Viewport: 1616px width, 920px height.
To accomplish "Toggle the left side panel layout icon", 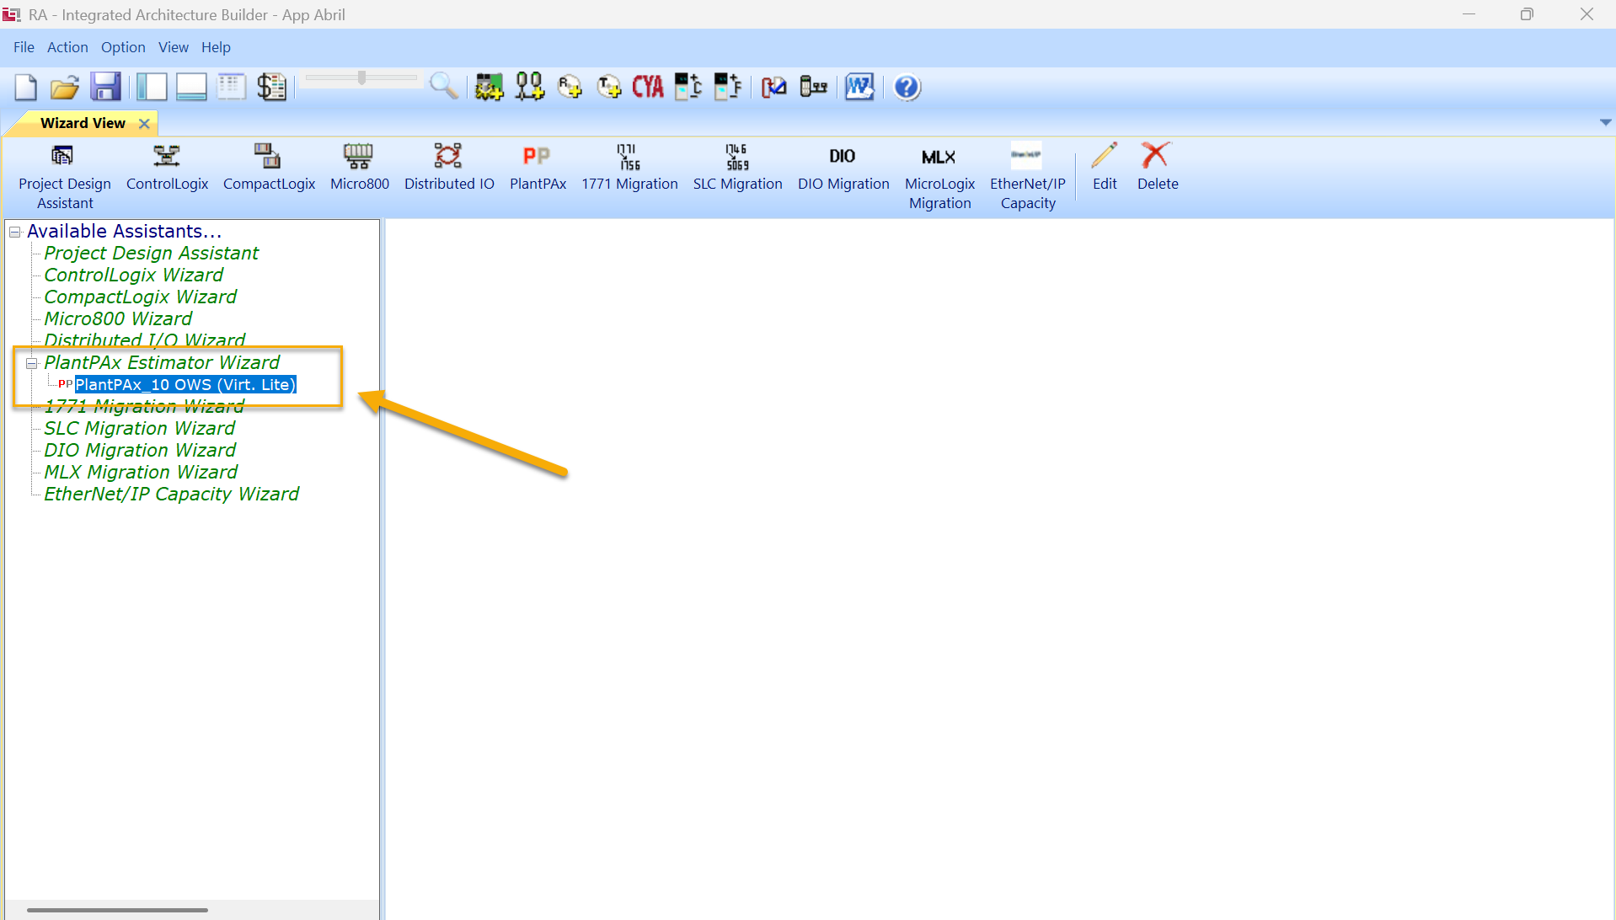I will coord(152,87).
